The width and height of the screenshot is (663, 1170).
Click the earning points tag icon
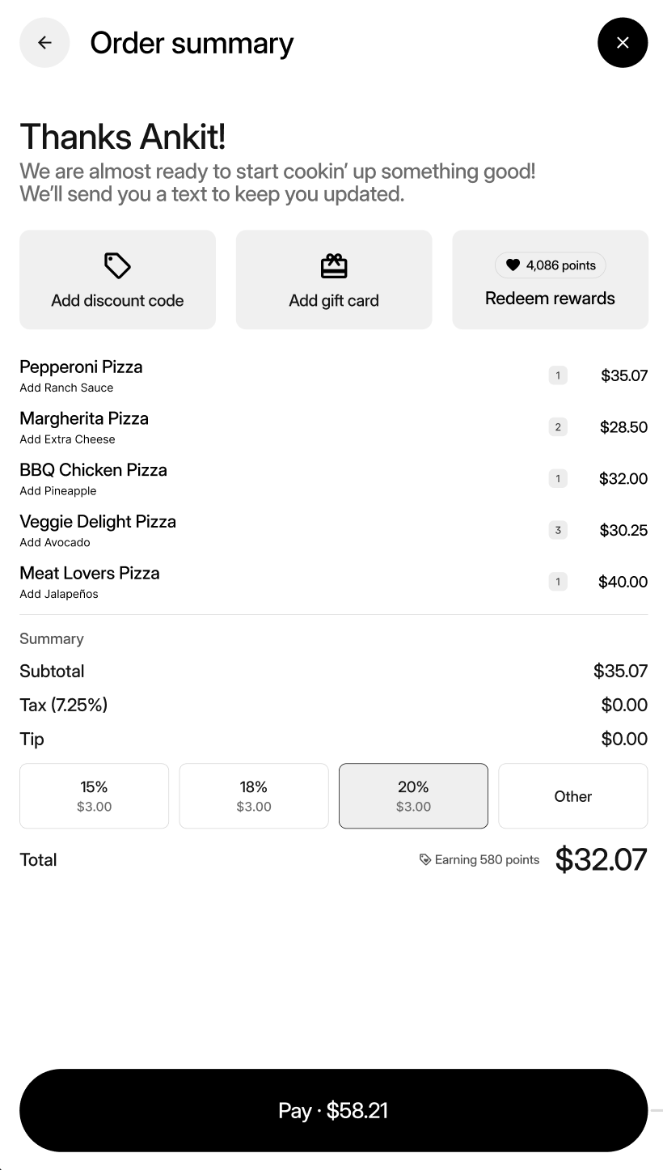click(x=425, y=860)
